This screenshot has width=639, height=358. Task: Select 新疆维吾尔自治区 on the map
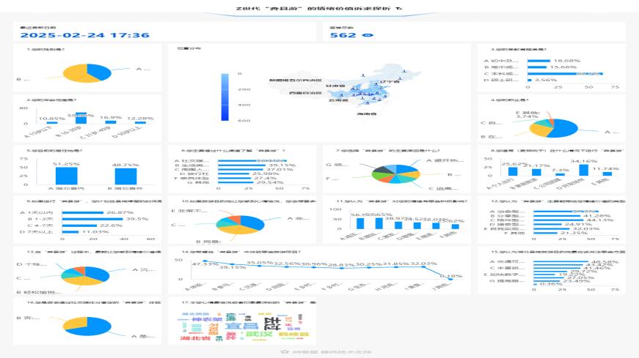296,78
